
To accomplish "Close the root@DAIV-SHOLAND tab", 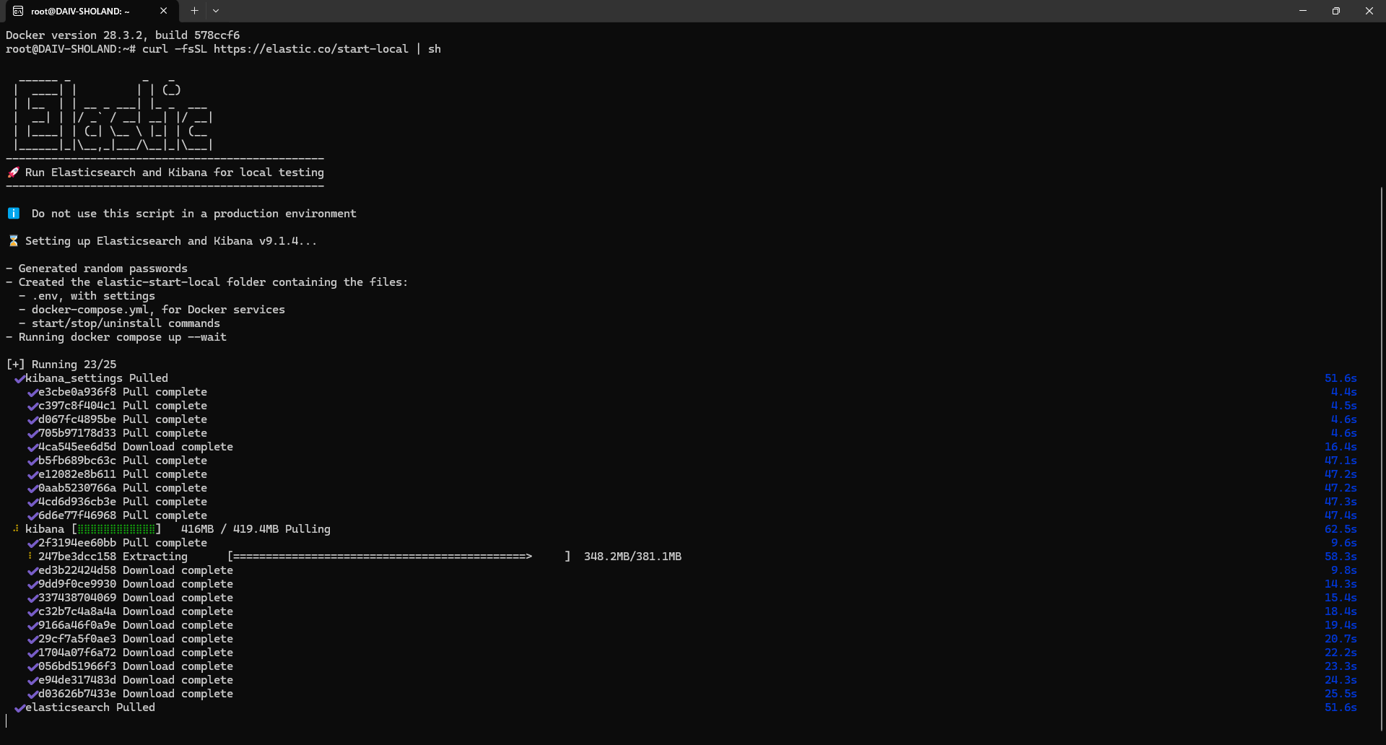I will tap(163, 11).
